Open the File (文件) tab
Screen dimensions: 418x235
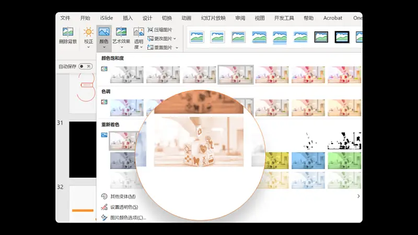65,18
